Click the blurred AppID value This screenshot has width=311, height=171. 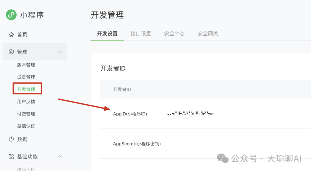(189, 114)
